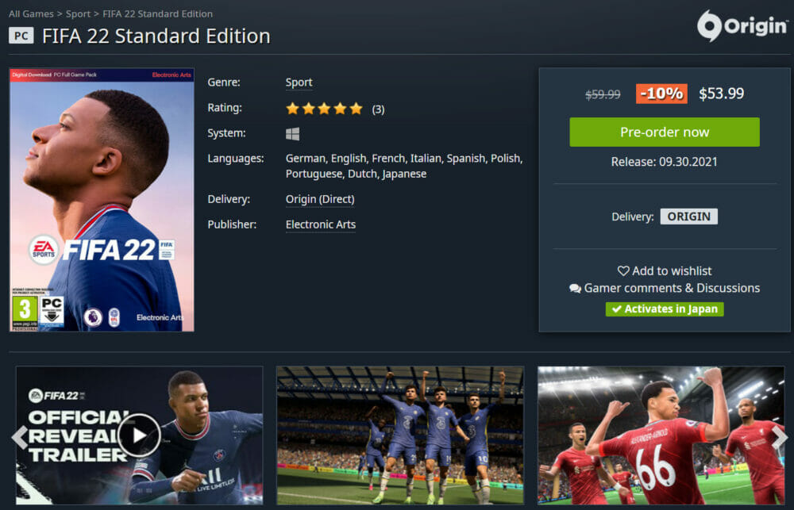Click the Pre-order now button
794x510 pixels.
coord(665,132)
